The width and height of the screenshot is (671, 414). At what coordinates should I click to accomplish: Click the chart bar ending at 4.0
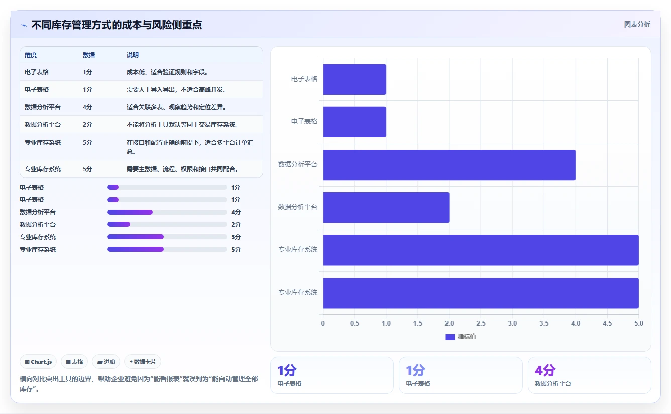pyautogui.click(x=449, y=165)
